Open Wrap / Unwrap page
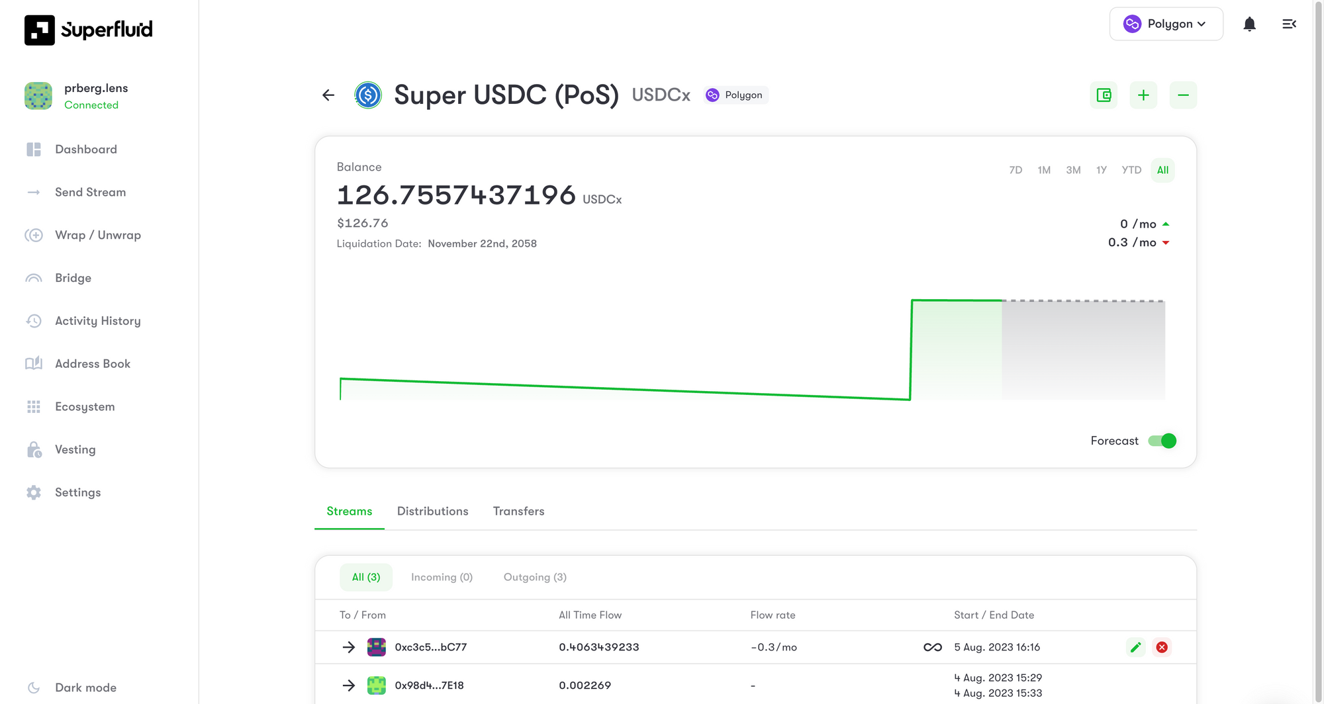 [98, 236]
